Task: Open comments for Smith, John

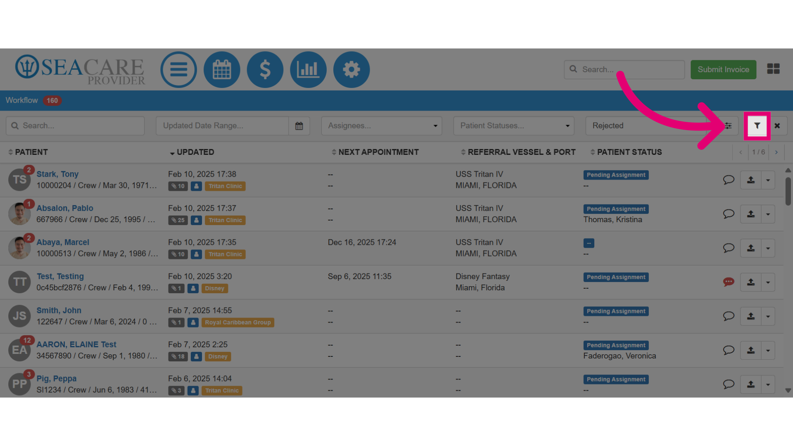Action: click(729, 316)
